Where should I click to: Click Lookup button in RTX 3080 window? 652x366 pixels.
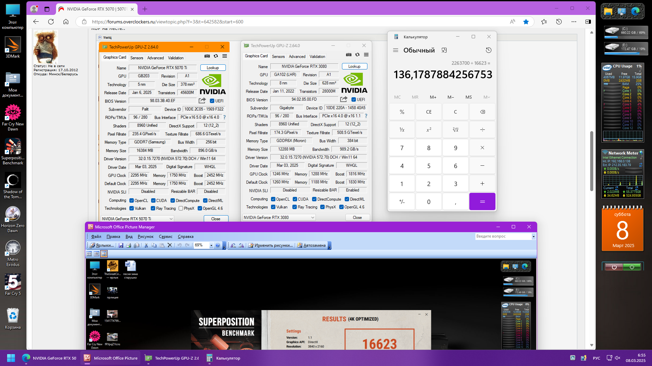[354, 66]
